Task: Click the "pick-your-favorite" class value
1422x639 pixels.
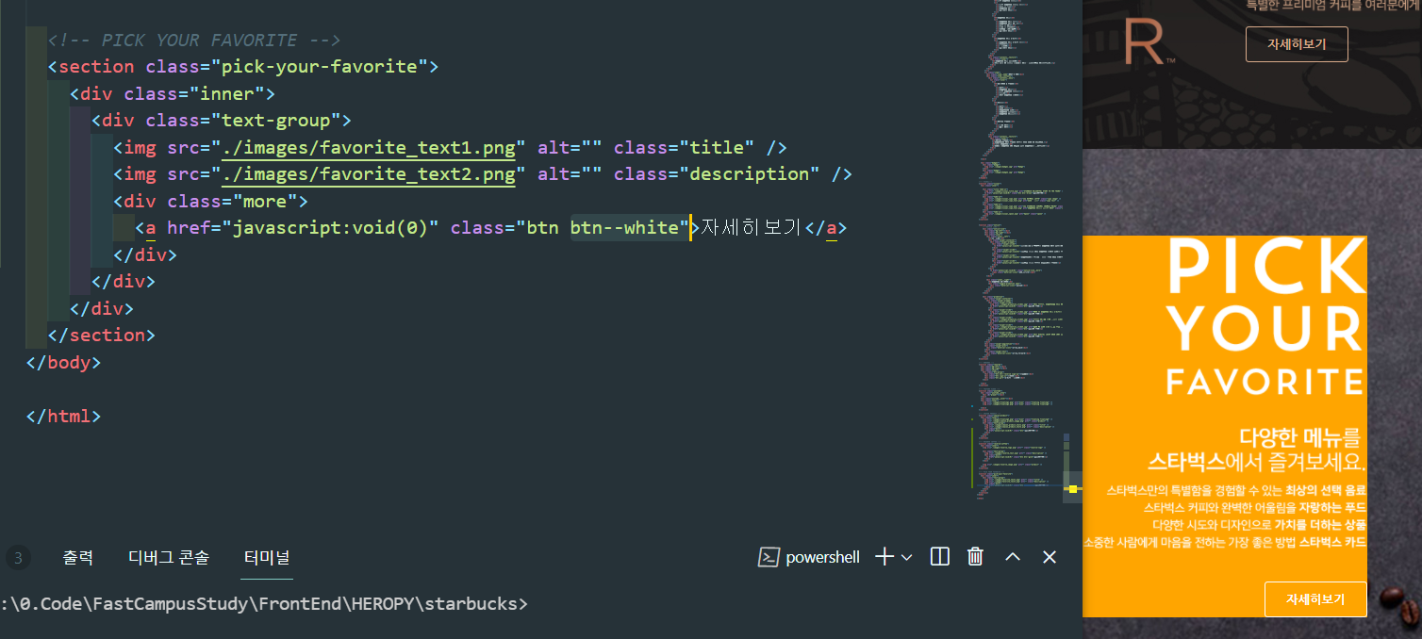Action: click(x=325, y=67)
